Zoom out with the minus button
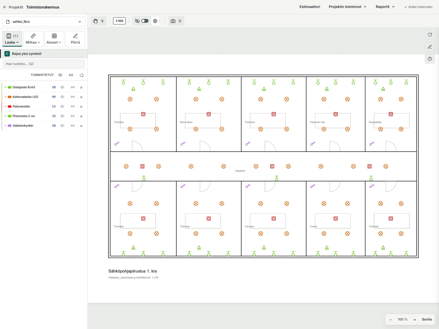The image size is (439, 329). click(x=390, y=320)
